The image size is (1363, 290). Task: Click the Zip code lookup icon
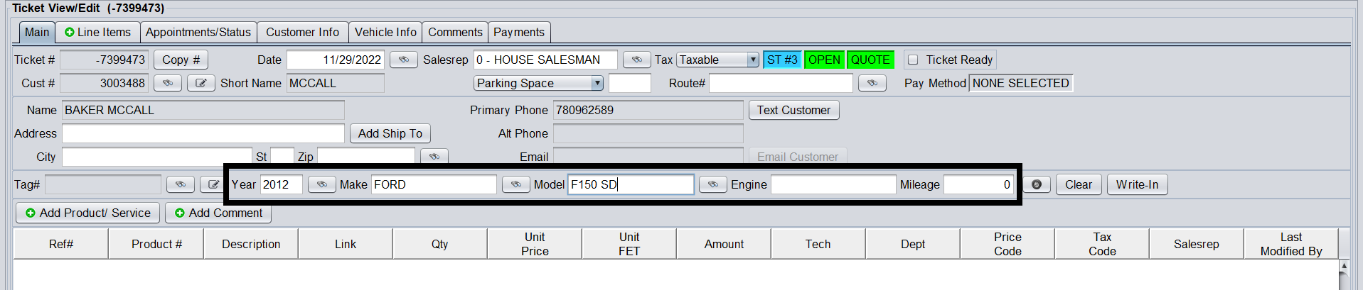coord(434,157)
